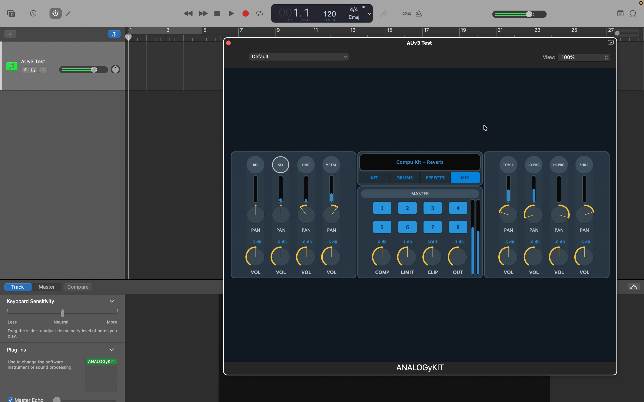Toggle the Cycle loop button

click(x=259, y=13)
